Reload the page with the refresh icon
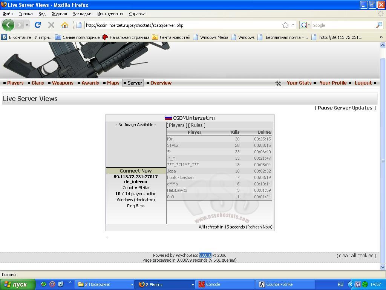 click(38, 25)
